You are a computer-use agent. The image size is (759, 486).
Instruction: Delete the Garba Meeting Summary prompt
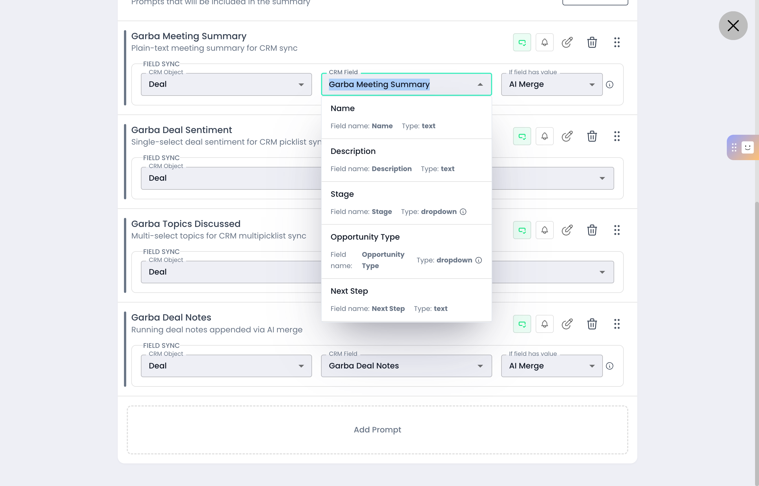[592, 42]
